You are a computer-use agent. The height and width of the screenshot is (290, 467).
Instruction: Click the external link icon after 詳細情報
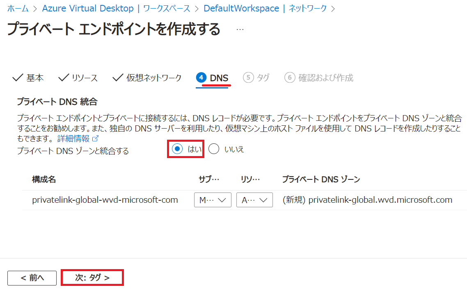coord(95,138)
